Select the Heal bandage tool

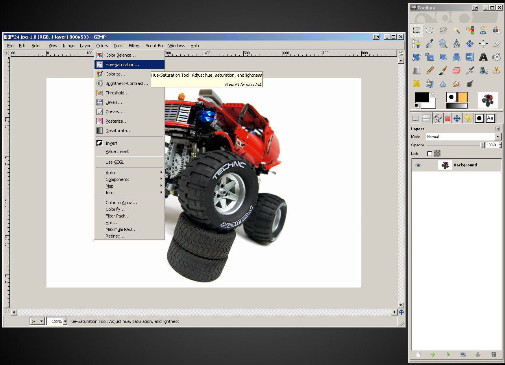click(416, 83)
